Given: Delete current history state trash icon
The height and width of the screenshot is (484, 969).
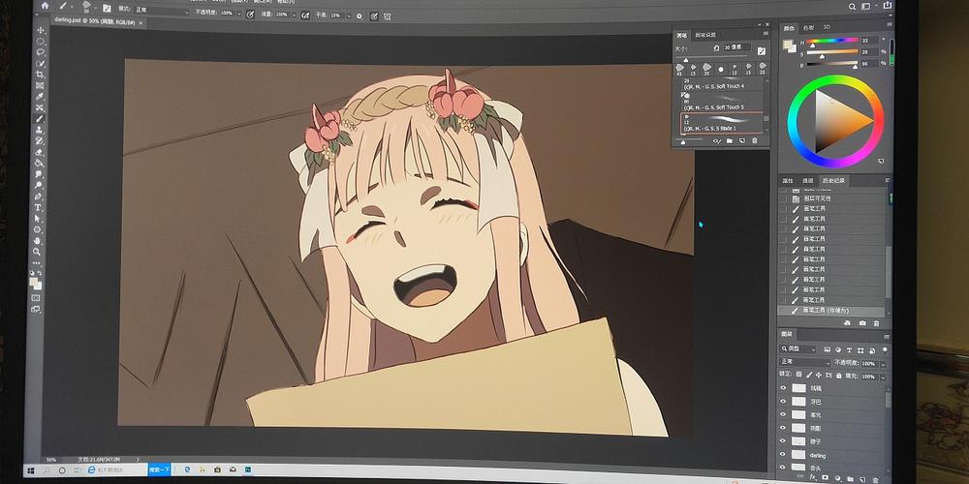Looking at the screenshot, I should (876, 323).
